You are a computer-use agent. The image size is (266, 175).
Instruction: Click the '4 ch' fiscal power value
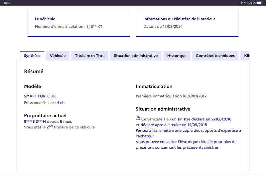pyautogui.click(x=61, y=103)
